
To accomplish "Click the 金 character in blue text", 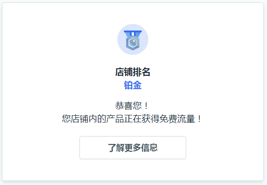I will pos(137,85).
